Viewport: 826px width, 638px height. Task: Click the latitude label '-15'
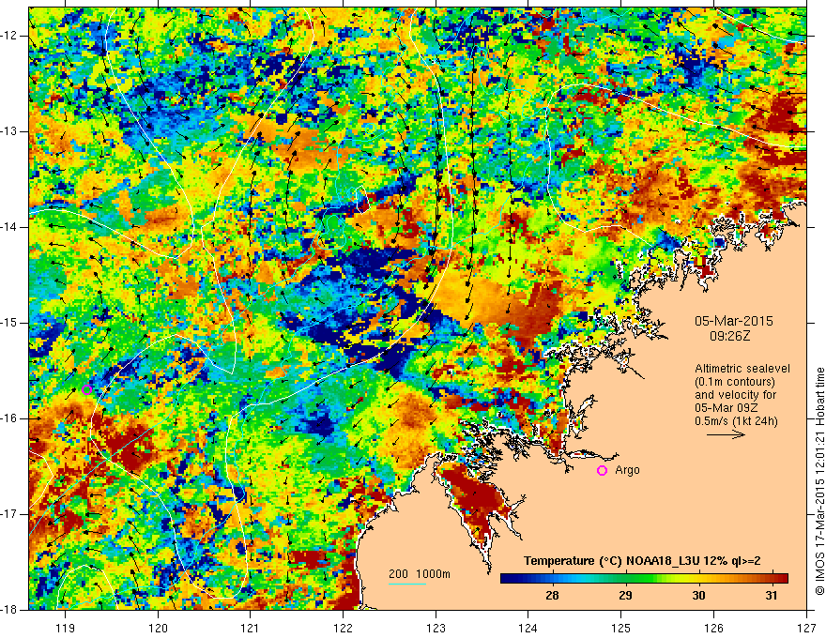pos(11,322)
